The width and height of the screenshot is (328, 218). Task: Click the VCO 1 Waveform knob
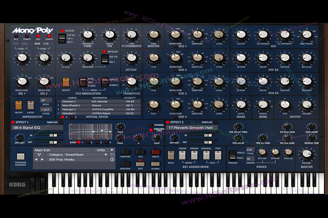point(175,35)
